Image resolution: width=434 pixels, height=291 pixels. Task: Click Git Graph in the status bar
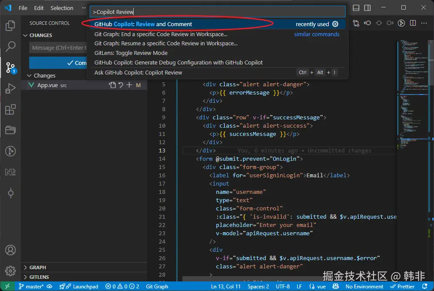[157, 287]
